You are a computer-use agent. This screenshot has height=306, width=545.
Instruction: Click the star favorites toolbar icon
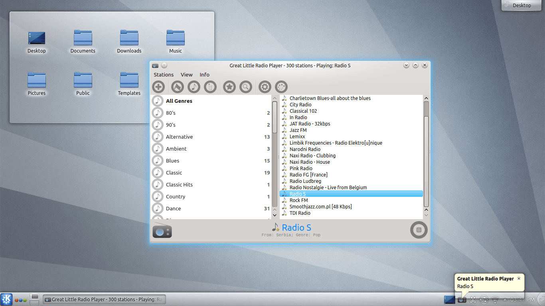(x=229, y=87)
